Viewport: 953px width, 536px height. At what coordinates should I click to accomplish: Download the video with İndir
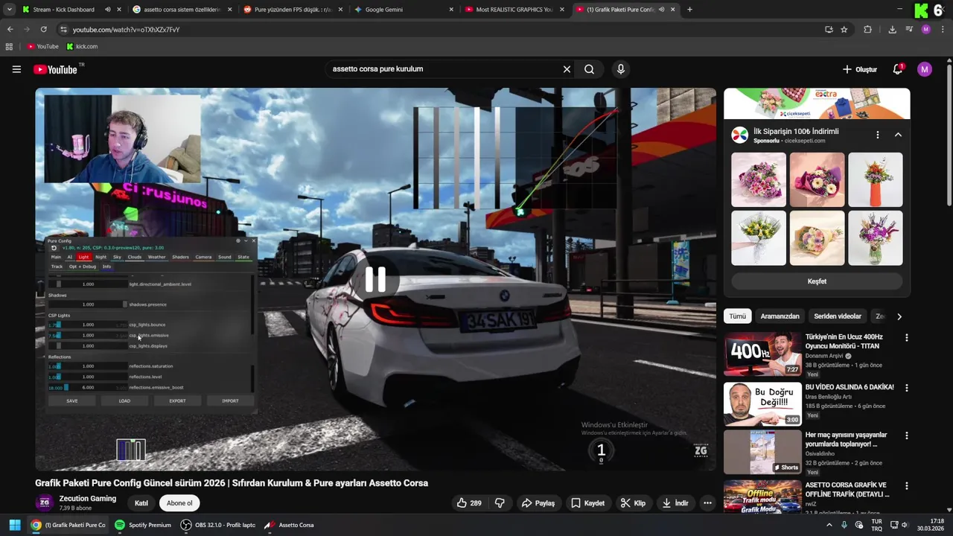click(675, 503)
